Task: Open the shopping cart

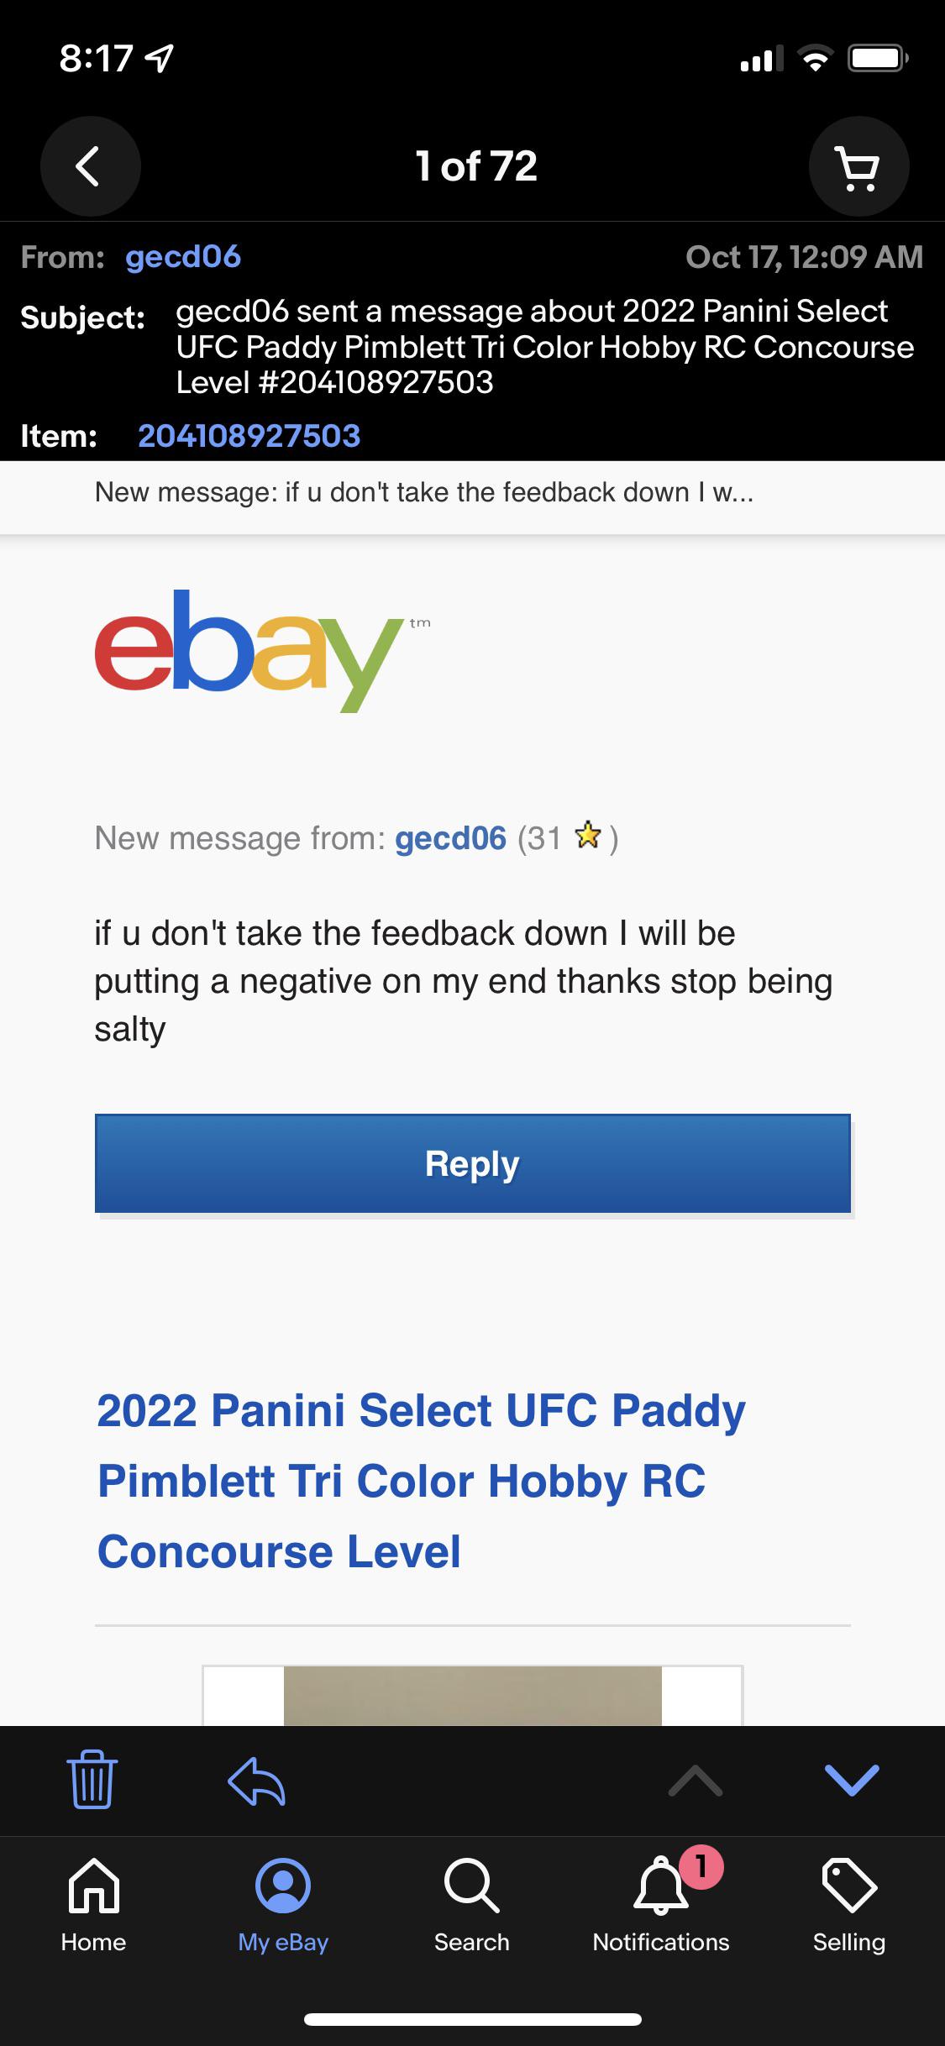Action: tap(858, 165)
